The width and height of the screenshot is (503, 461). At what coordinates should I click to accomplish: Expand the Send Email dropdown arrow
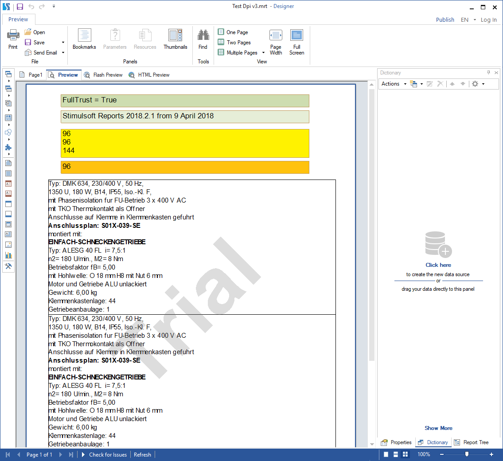63,53
